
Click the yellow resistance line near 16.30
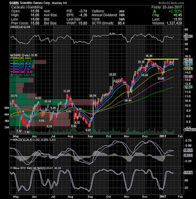point(161,59)
